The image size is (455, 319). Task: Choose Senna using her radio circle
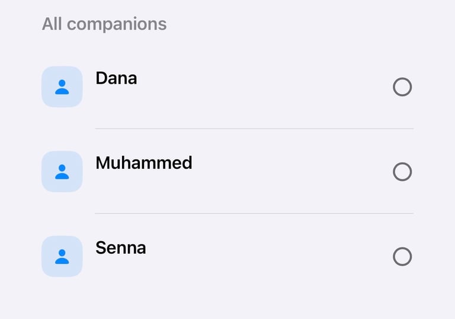pos(402,257)
